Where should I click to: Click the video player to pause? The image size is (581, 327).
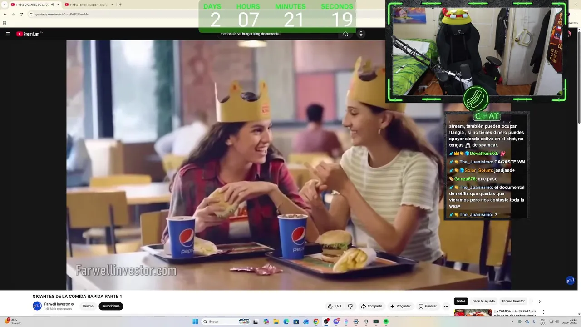click(x=288, y=165)
